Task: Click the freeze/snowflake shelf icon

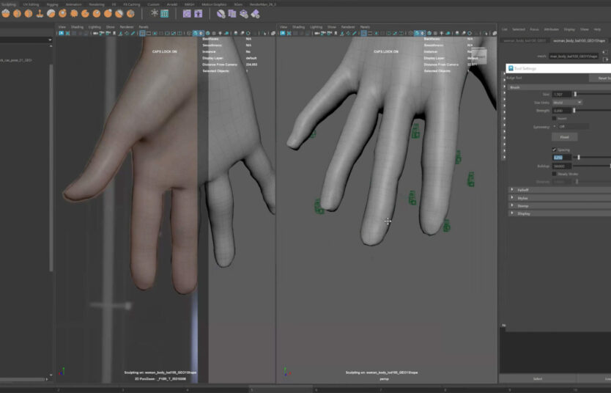Action: point(154,13)
